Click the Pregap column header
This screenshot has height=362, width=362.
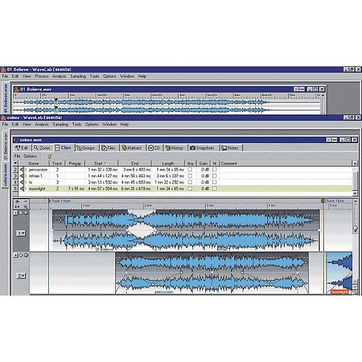(75, 164)
